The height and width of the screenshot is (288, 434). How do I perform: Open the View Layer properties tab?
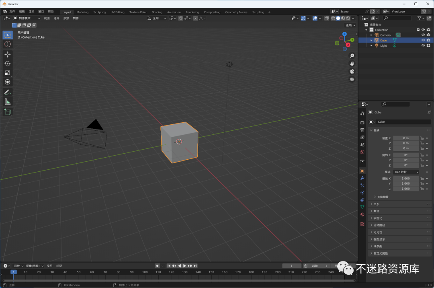tap(362, 137)
